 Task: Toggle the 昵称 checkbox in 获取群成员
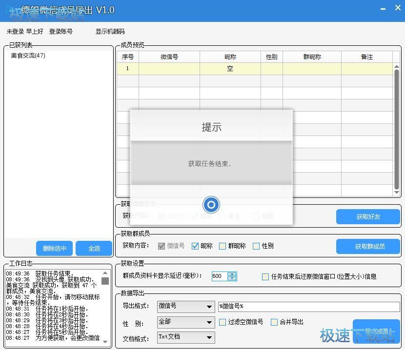point(195,246)
